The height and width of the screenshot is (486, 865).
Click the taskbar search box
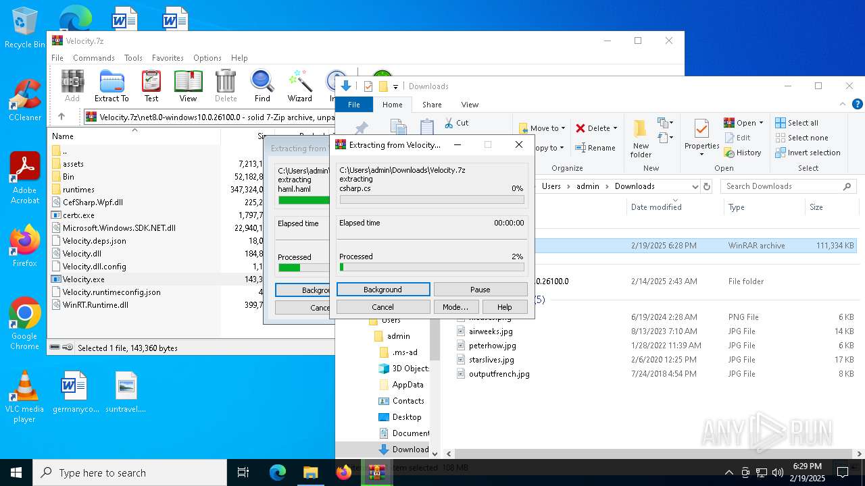pyautogui.click(x=130, y=473)
